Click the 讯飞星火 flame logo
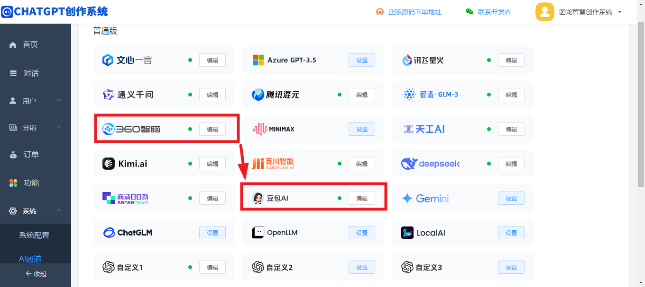This screenshot has height=287, width=645. tap(407, 60)
